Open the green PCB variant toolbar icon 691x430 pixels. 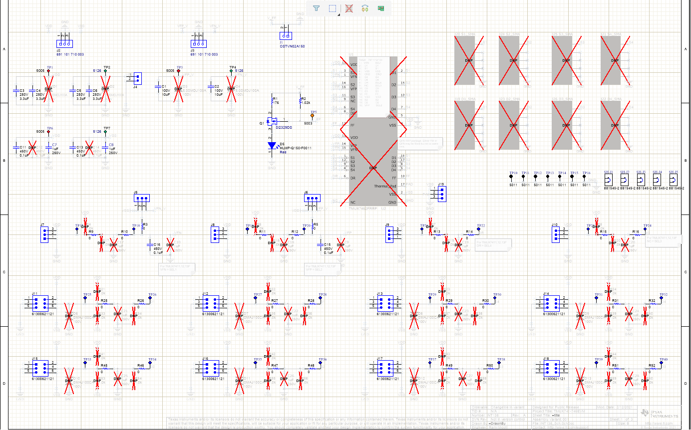pyautogui.click(x=381, y=8)
